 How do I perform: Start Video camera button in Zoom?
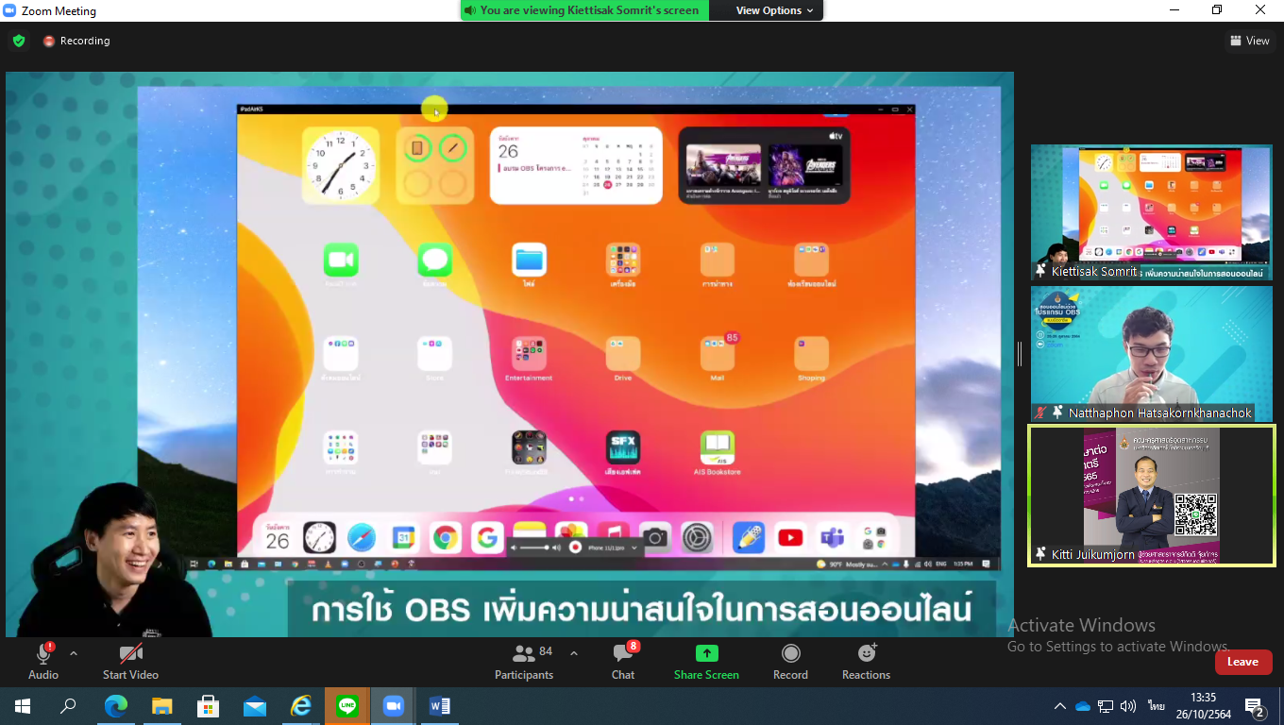130,661
